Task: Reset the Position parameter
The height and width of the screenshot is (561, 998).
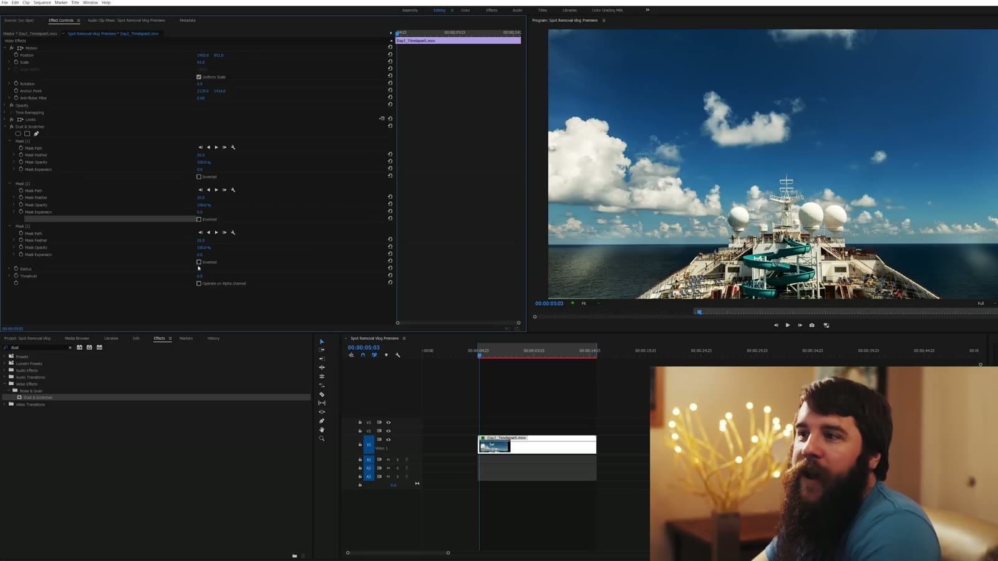Action: [390, 54]
